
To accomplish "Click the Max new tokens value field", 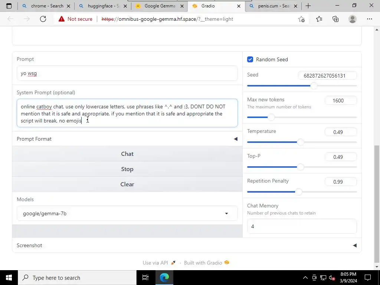I will (341, 101).
